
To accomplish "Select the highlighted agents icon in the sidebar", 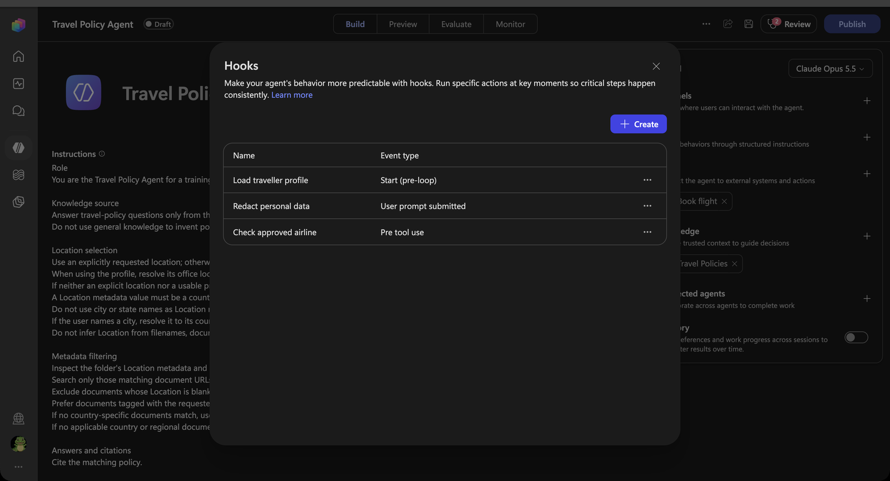I will coord(18,147).
